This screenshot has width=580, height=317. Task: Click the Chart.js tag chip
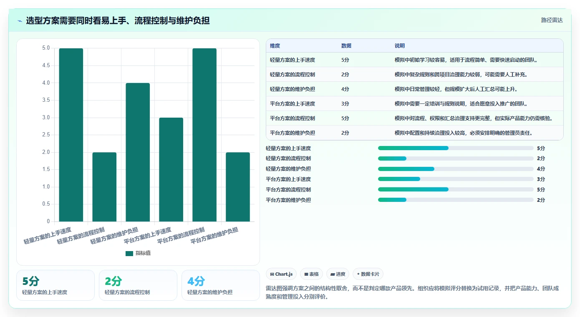coord(281,274)
